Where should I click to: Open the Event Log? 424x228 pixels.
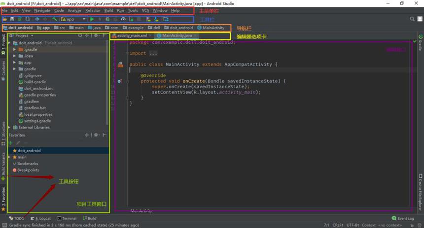403,218
